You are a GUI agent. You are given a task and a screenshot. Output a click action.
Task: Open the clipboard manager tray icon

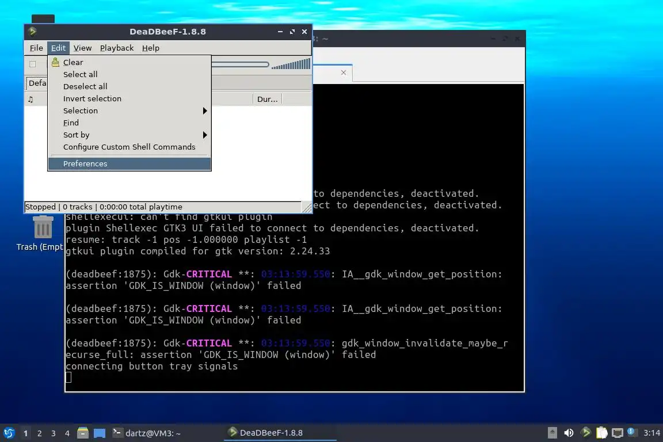tap(601, 433)
